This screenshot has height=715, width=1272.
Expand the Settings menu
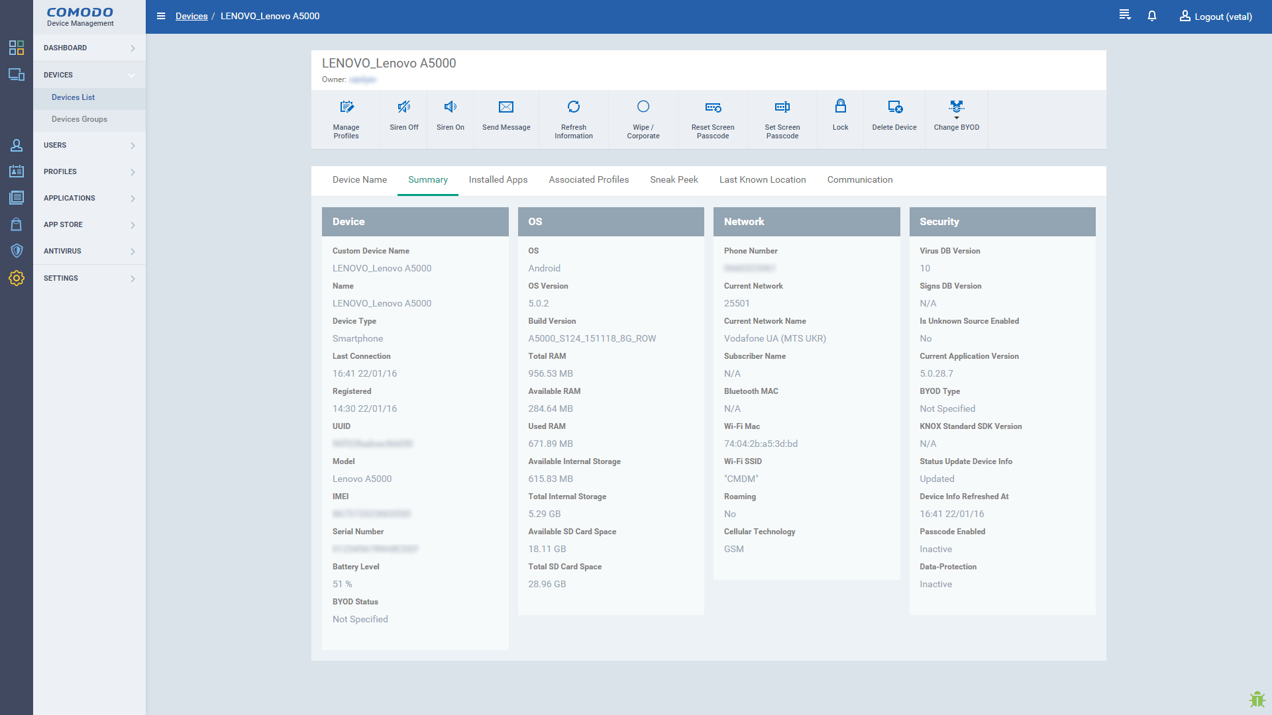tap(89, 278)
